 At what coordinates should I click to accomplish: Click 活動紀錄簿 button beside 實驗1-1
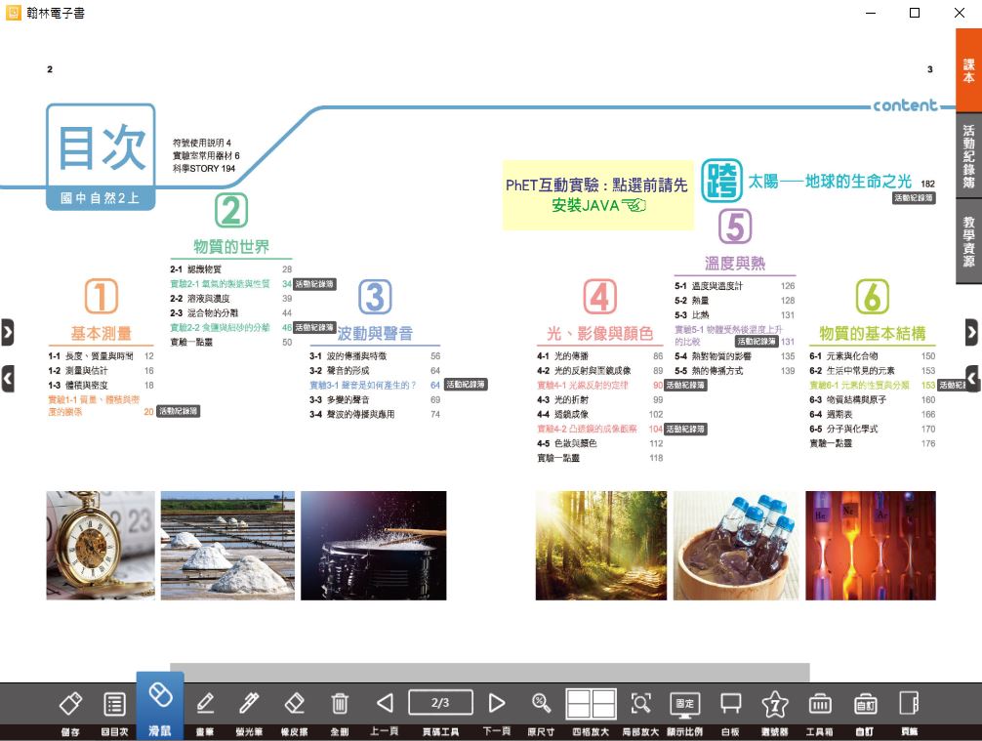[179, 412]
